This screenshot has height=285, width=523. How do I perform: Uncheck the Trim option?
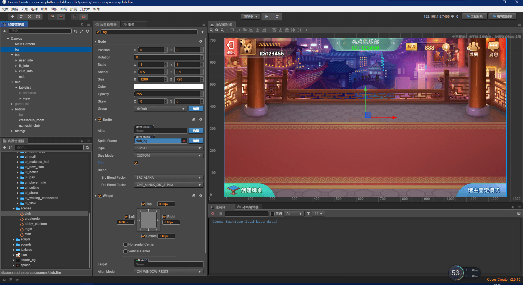coord(136,163)
